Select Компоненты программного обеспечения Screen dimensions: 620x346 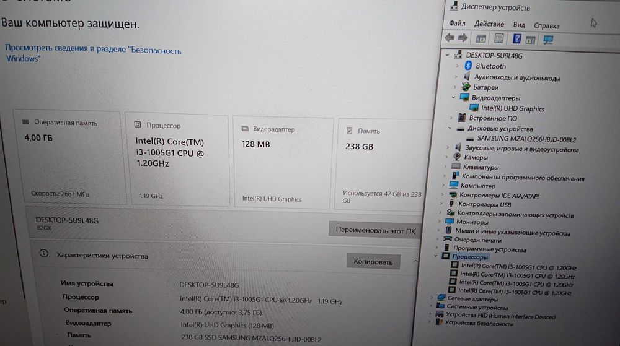pos(523,178)
